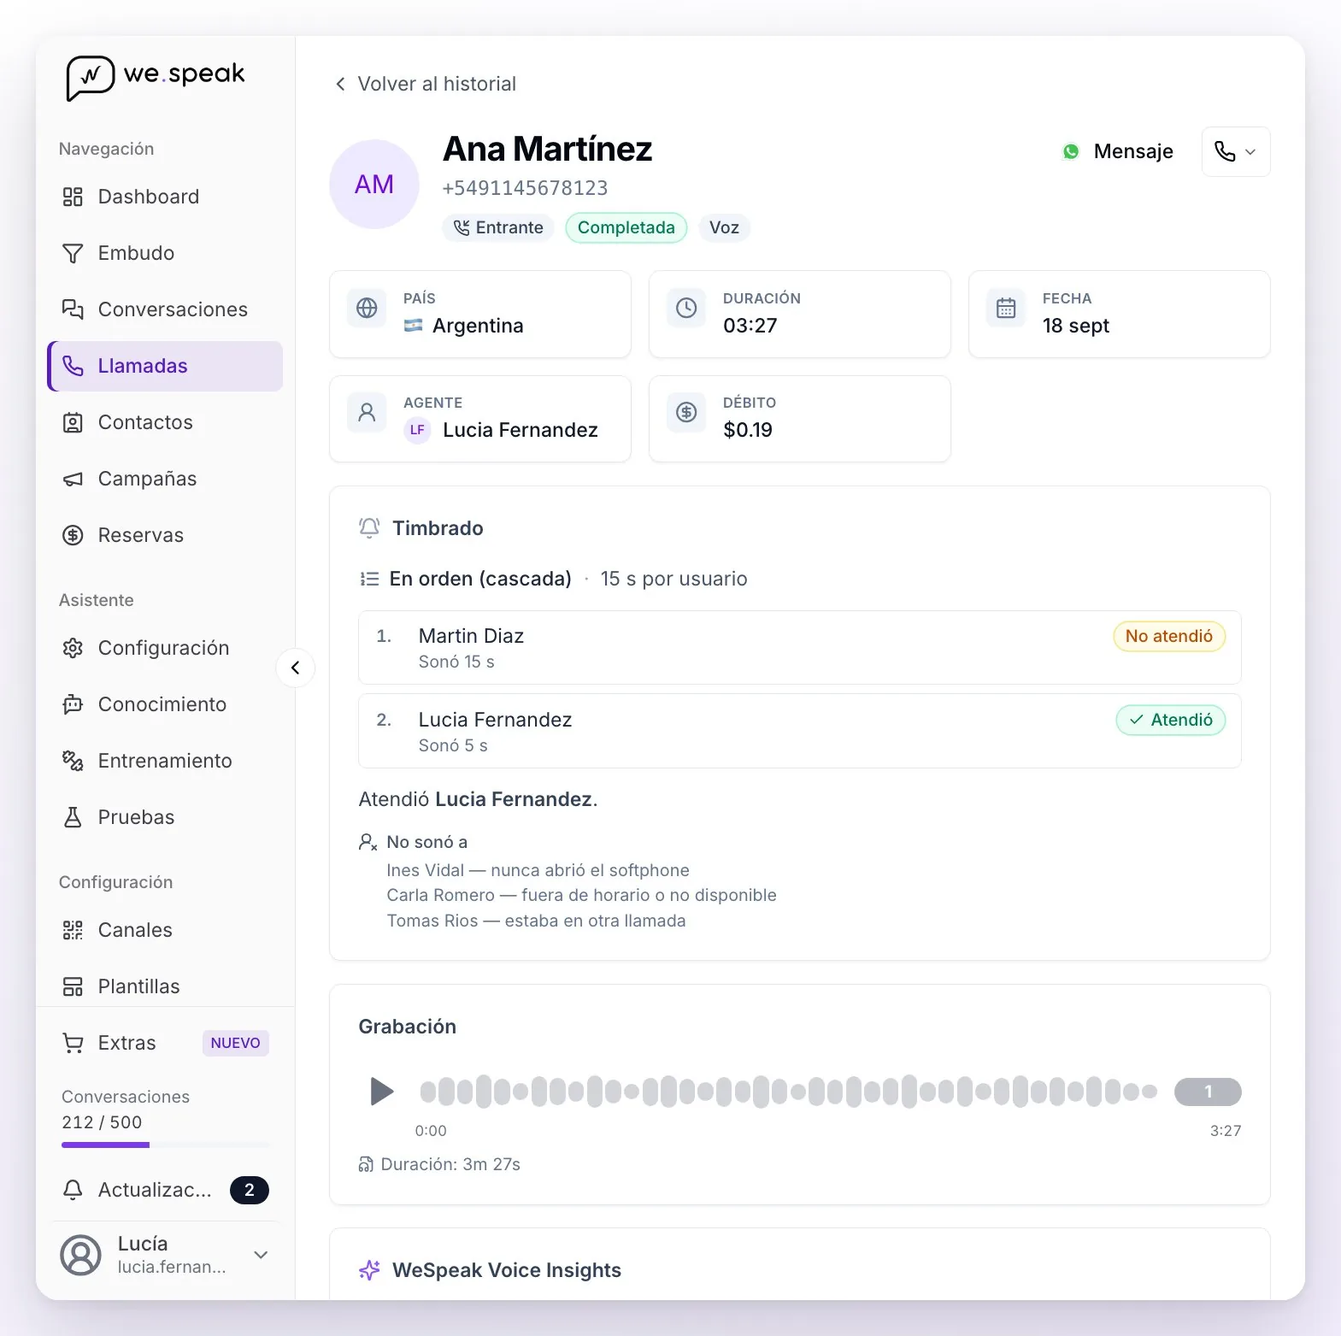This screenshot has height=1336, width=1341.
Task: Select the Embudo funnel icon
Action: click(73, 253)
